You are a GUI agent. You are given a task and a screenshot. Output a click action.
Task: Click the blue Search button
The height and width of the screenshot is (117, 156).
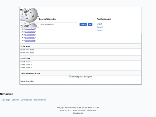83,25
